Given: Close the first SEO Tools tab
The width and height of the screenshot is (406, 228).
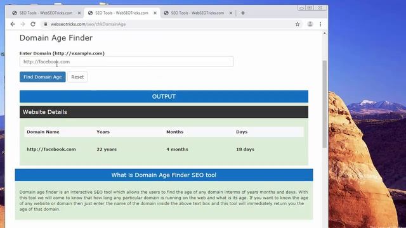Looking at the screenshot, I should pos(79,13).
